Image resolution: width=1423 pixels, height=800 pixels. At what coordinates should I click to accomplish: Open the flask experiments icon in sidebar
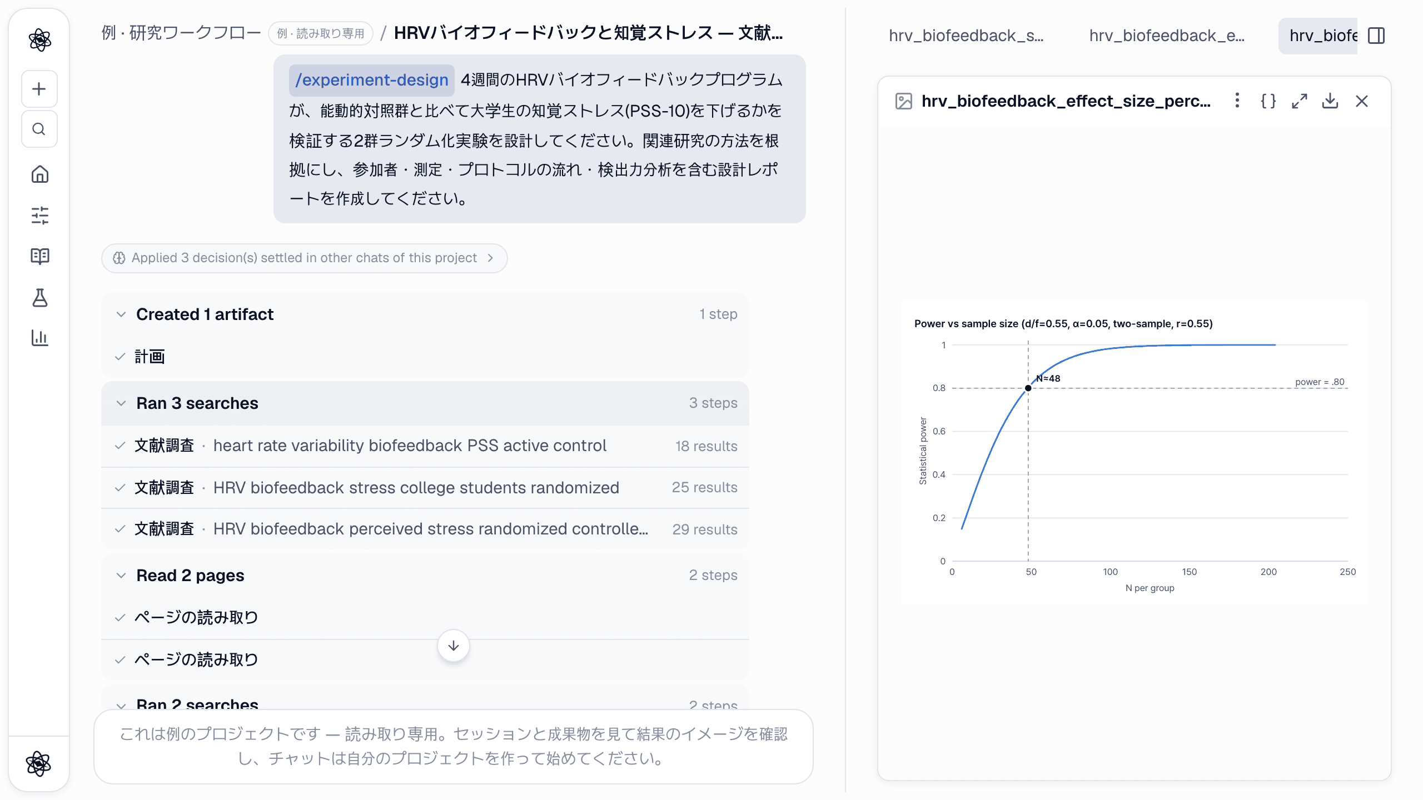(x=39, y=297)
